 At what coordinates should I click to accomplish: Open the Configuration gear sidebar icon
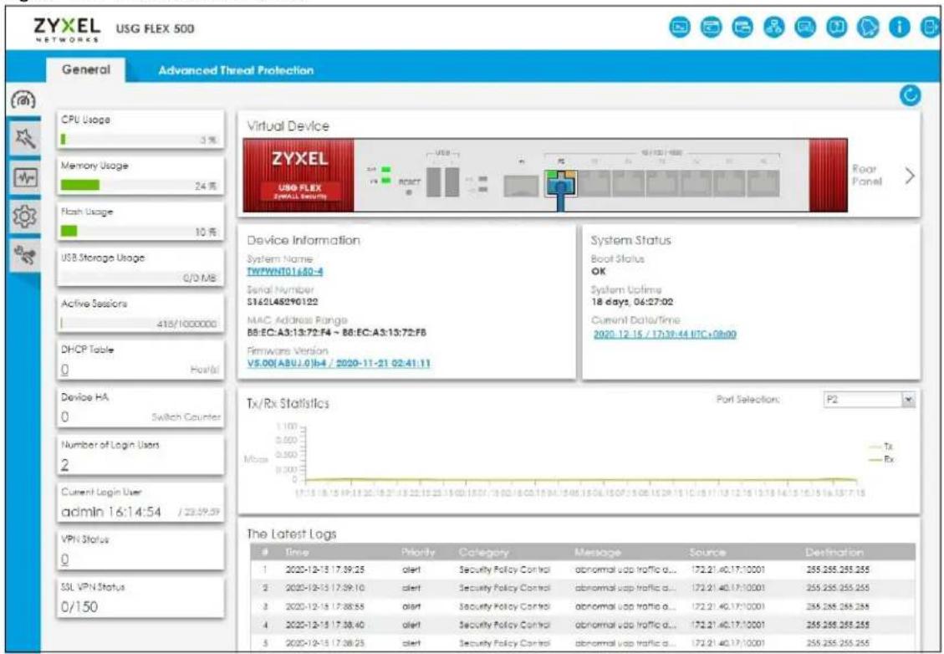coord(23,217)
